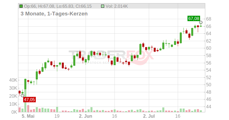
Task: Click the 40K volume axis label
Action: point(13,80)
